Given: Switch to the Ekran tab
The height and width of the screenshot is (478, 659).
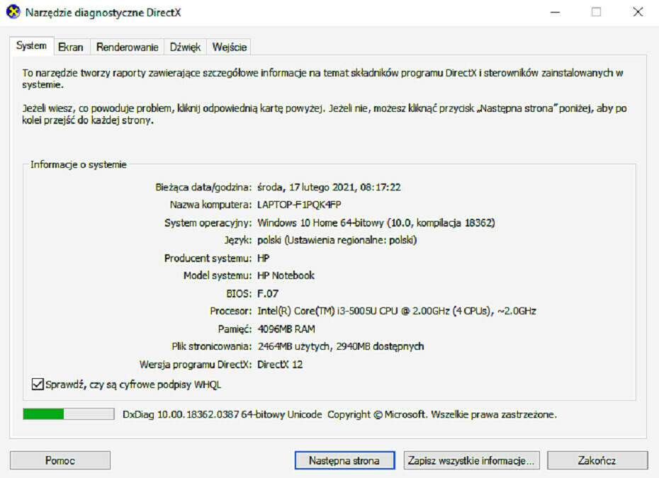Looking at the screenshot, I should click(71, 47).
